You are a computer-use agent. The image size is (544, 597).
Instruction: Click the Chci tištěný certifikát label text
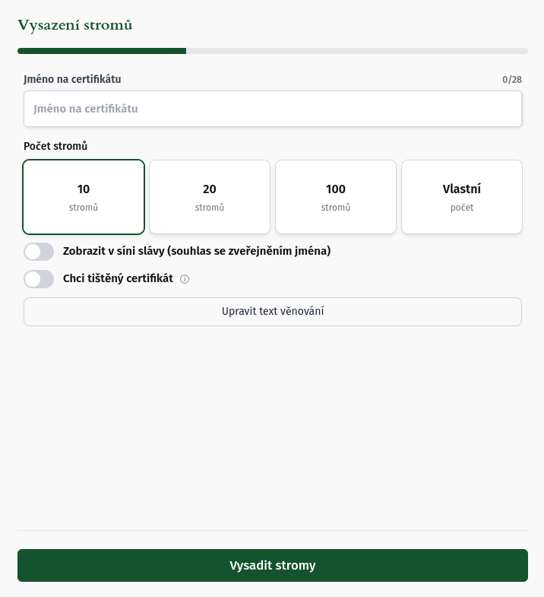tap(118, 278)
